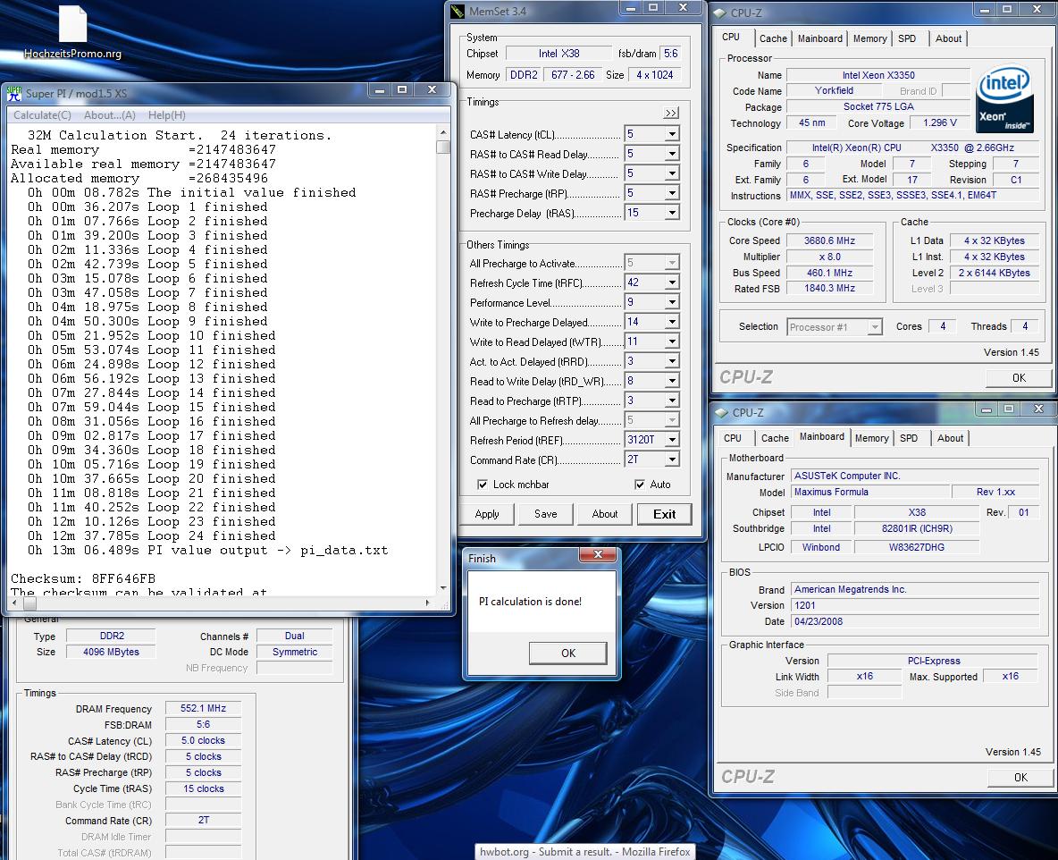Click the hwbot.org Firefox taskbar tooltip
The height and width of the screenshot is (860, 1058).
tap(585, 852)
